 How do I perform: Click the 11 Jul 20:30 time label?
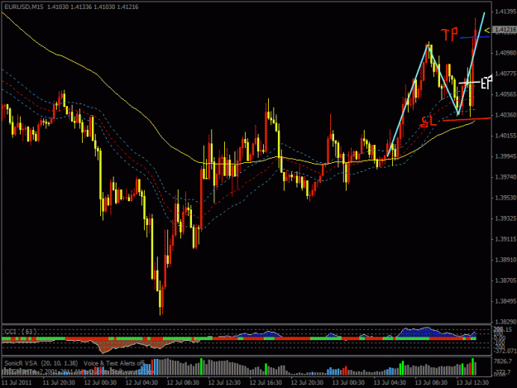59,382
